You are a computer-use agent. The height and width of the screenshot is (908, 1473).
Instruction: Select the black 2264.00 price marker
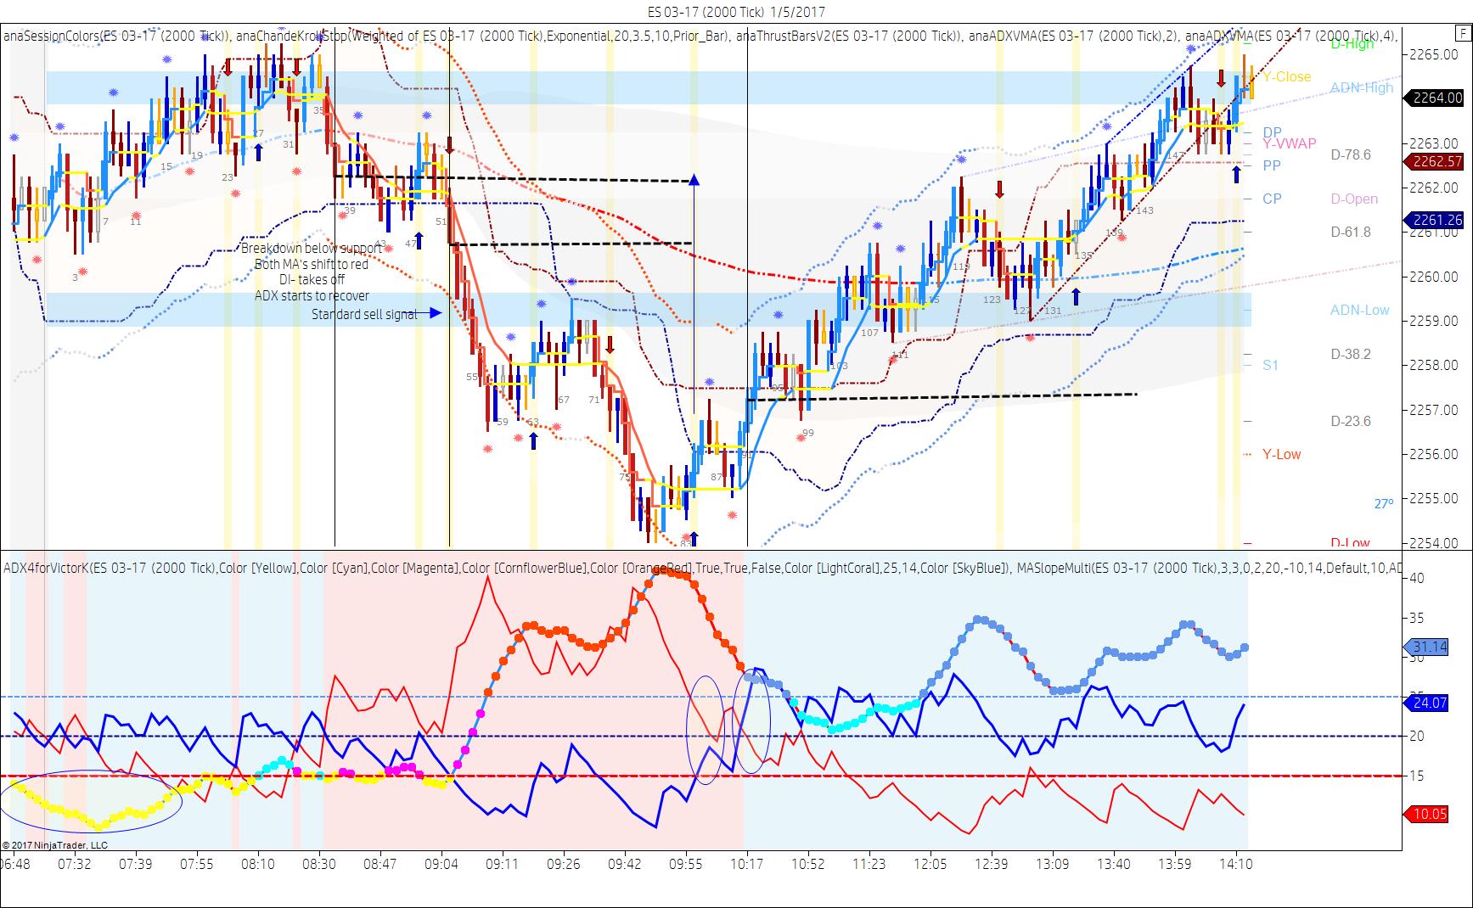[x=1435, y=98]
